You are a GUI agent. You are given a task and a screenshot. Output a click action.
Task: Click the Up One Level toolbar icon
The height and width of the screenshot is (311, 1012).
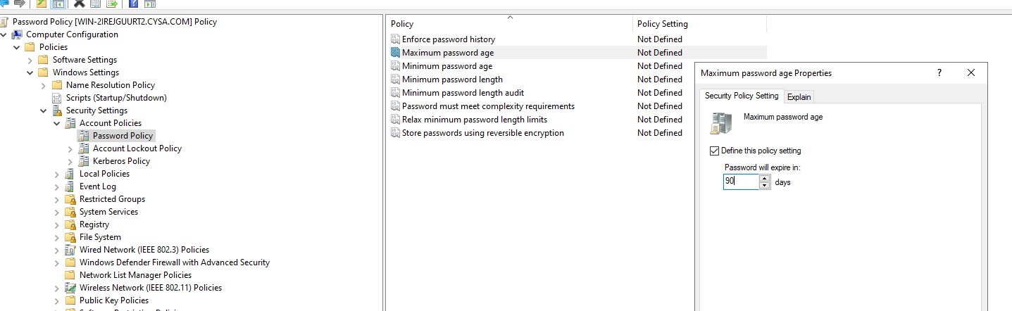(42, 4)
